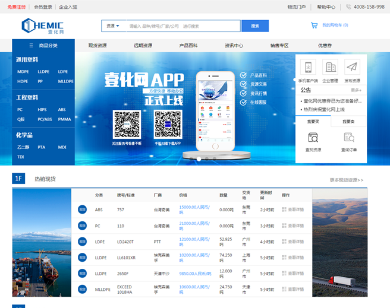Select the MDI category
390x308 pixels.
pyautogui.click(x=62, y=147)
